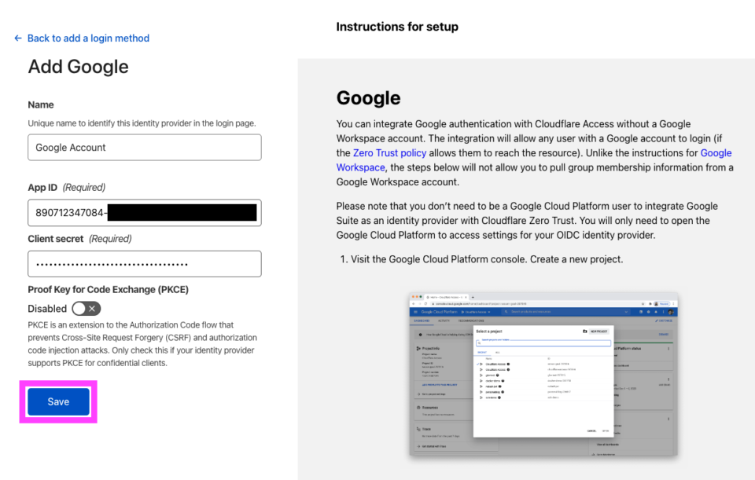Select the Client secret field

(x=145, y=263)
